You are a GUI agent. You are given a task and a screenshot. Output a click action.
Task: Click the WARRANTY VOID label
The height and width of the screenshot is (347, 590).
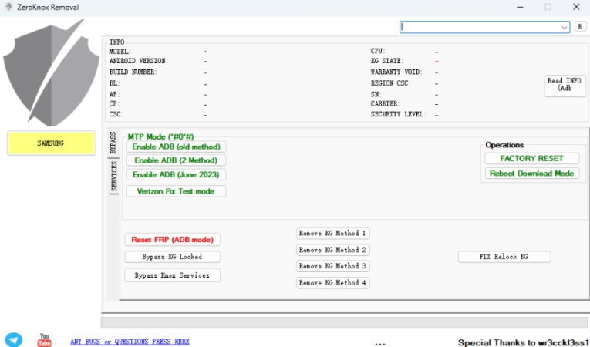pyautogui.click(x=396, y=72)
